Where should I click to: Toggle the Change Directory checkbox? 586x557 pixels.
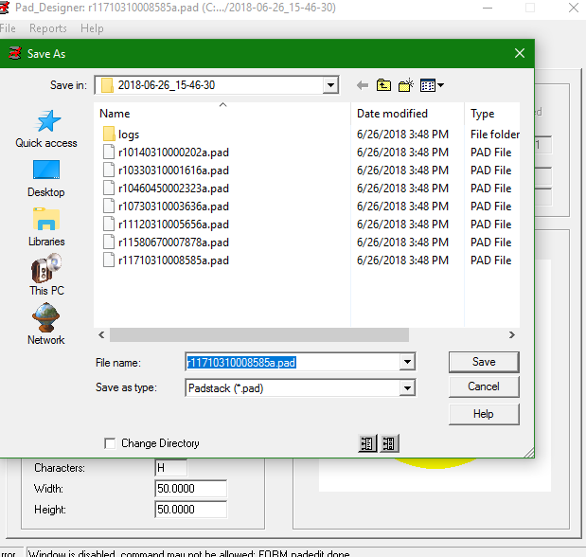[x=110, y=443]
